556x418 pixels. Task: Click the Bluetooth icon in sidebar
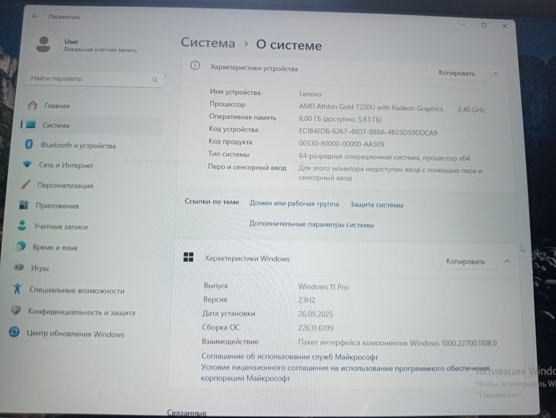29,144
